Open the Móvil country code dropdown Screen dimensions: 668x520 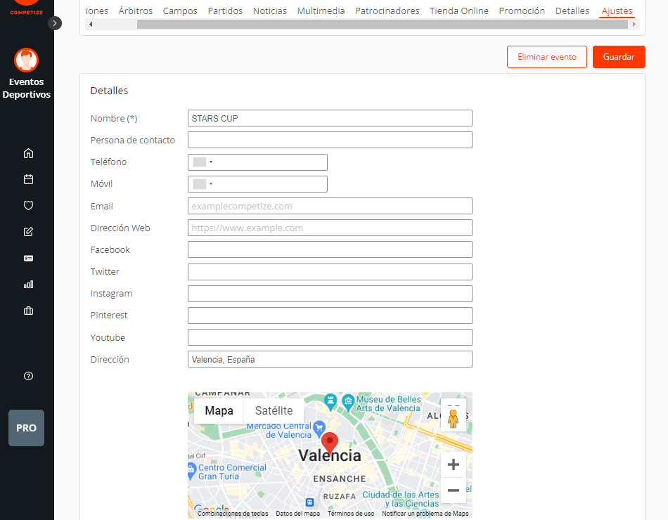[203, 184]
